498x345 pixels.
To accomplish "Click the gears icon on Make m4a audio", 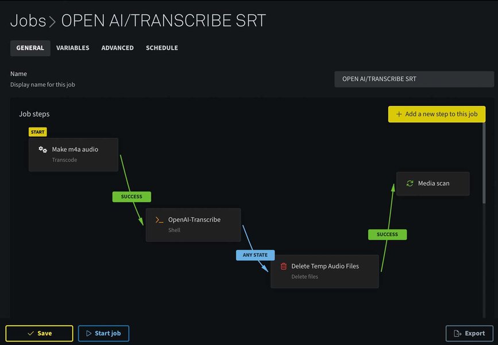I will click(43, 149).
